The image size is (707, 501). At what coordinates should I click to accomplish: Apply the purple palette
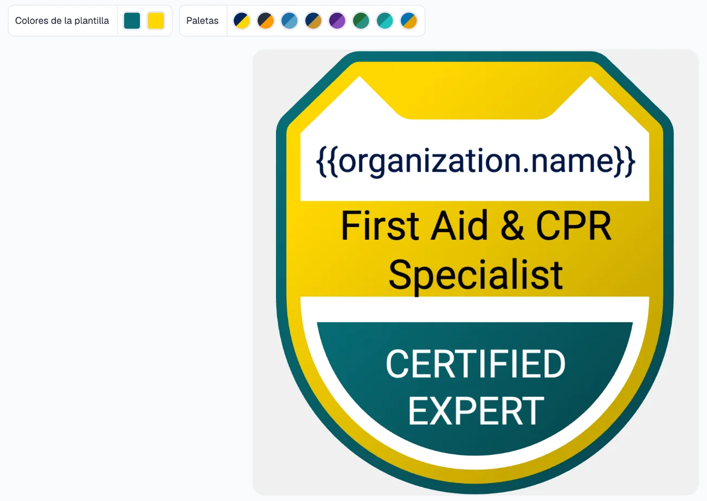point(337,21)
